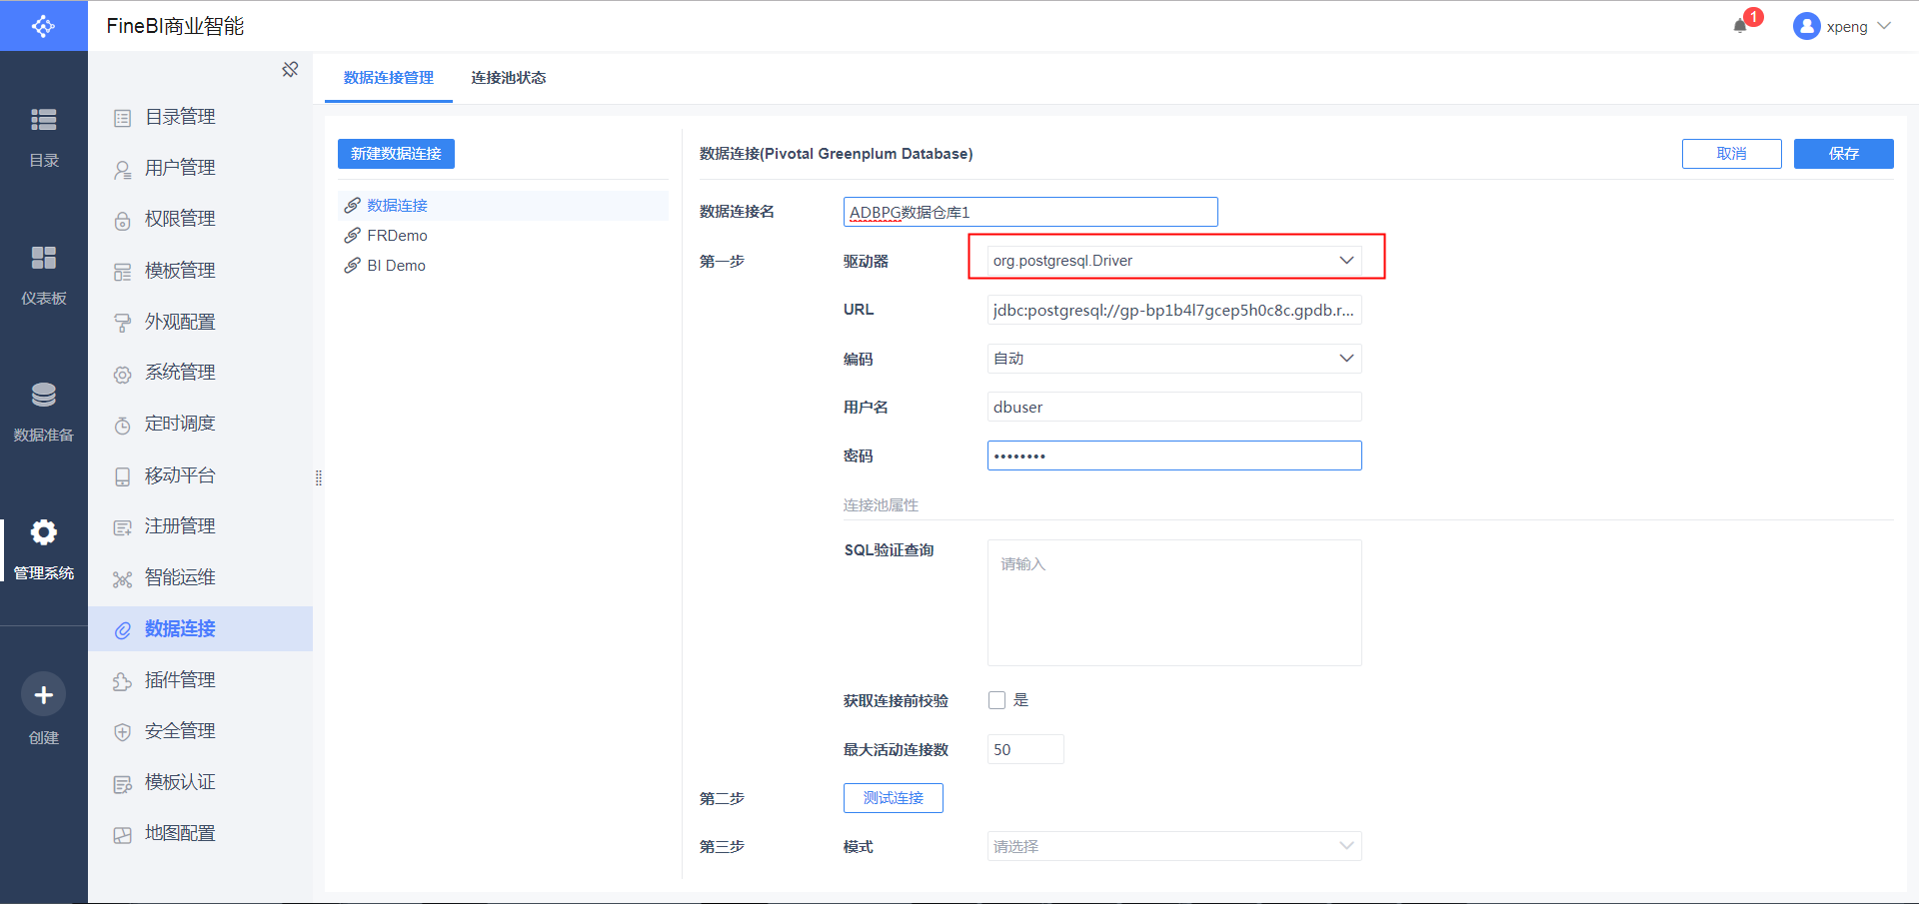The width and height of the screenshot is (1919, 904).
Task: Click the 密码 password field
Action: (x=1174, y=455)
